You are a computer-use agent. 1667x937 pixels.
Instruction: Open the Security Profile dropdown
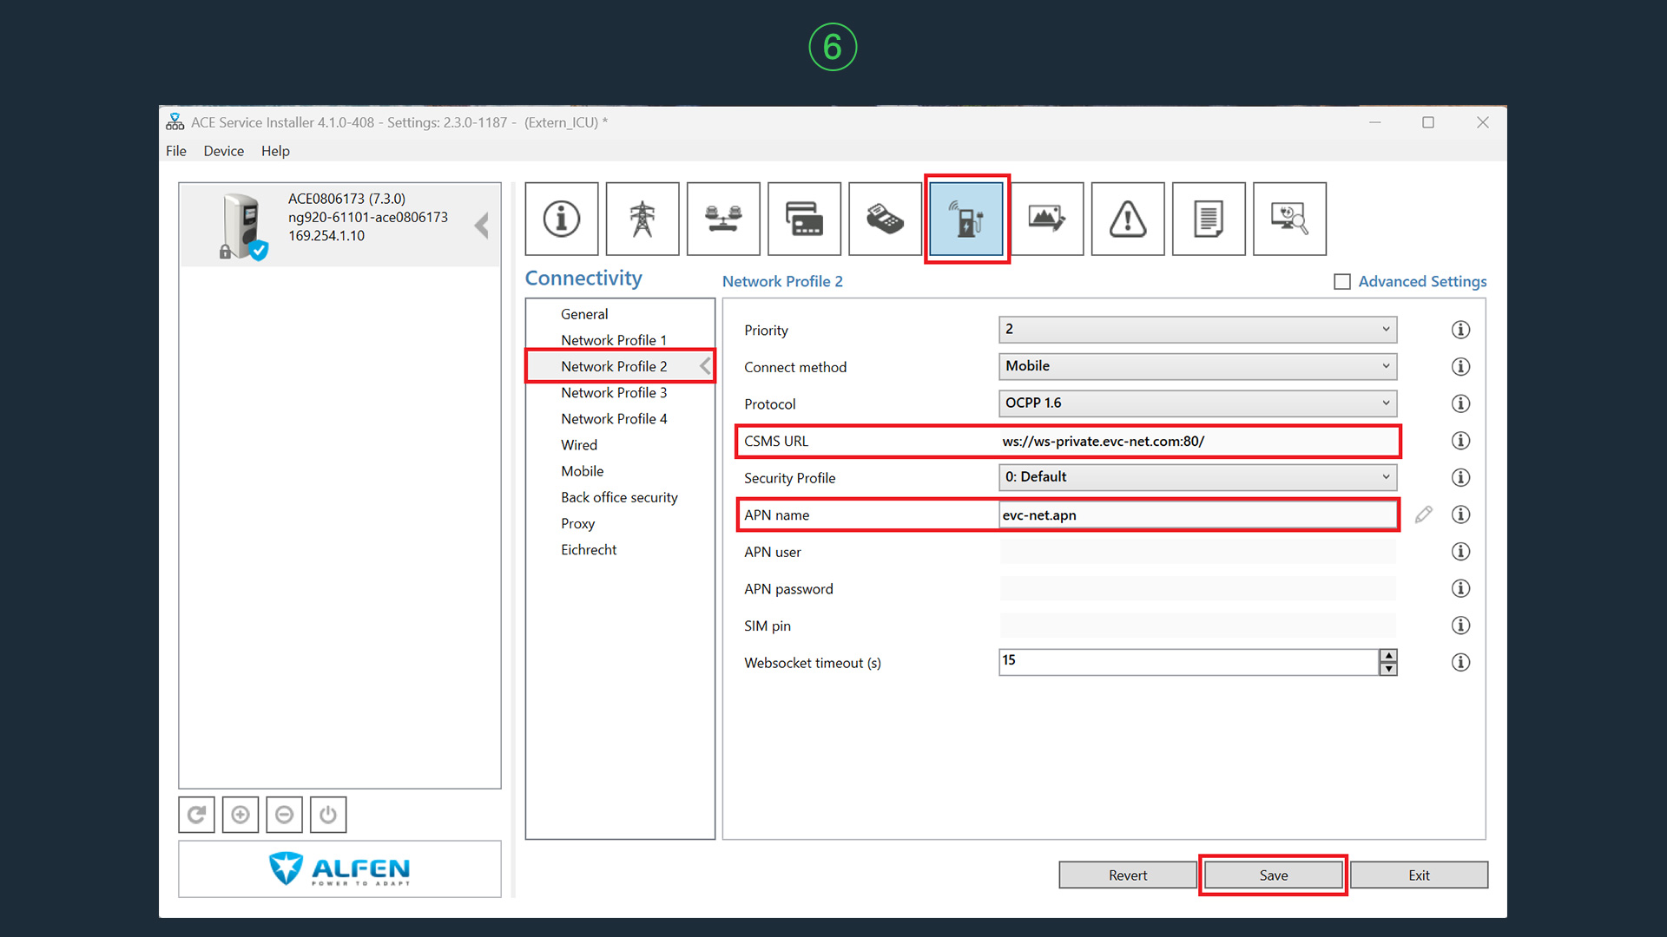point(1197,477)
